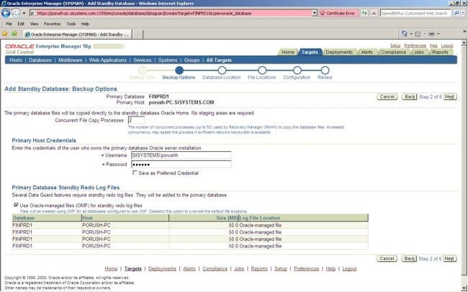Click the Database Location wizard step circle
Image resolution: width=468 pixels, height=292 pixels.
tap(222, 70)
